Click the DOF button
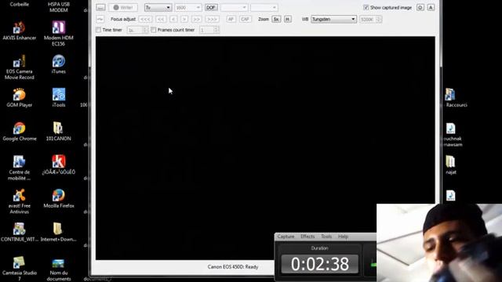502x282 pixels. (211, 7)
